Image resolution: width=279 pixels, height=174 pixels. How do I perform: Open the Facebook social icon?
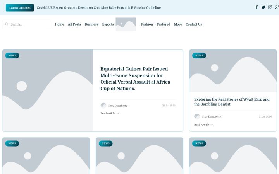click(257, 7)
